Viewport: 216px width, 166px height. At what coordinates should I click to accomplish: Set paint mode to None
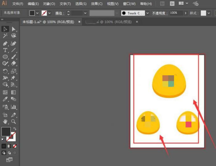[15, 146]
